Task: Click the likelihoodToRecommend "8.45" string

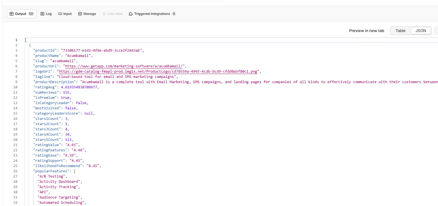Action: [93, 166]
